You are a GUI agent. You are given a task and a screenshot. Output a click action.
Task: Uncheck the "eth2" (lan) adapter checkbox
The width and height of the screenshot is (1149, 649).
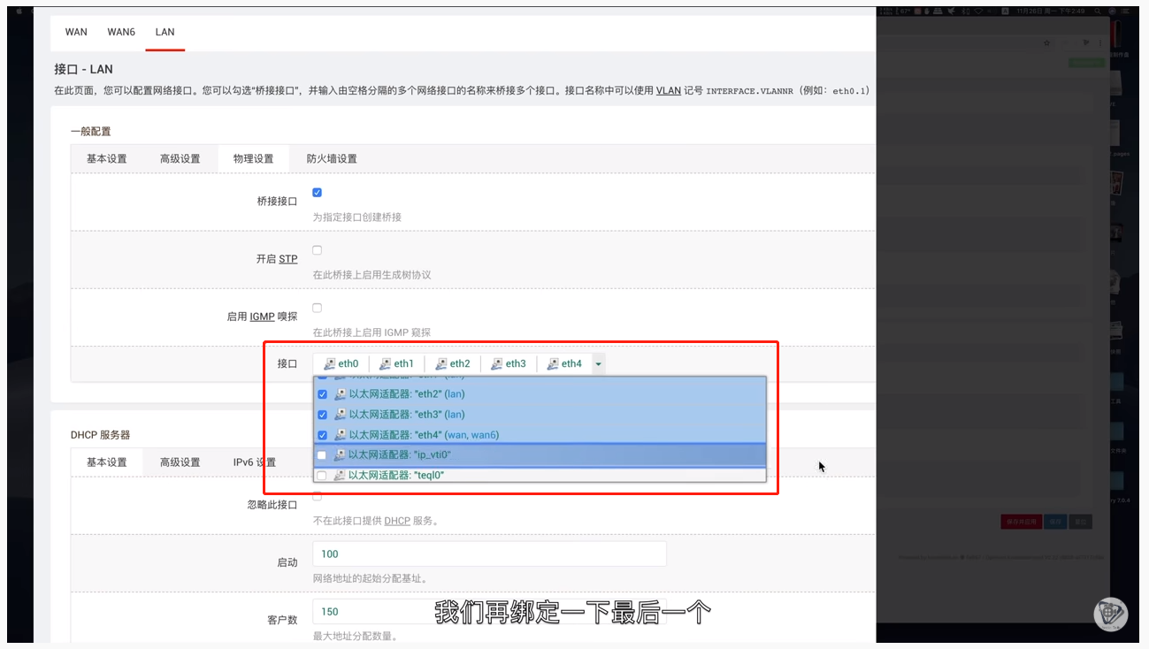point(322,394)
